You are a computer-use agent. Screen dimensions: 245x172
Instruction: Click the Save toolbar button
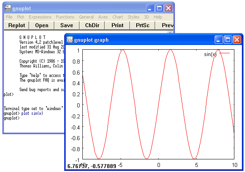click(67, 25)
